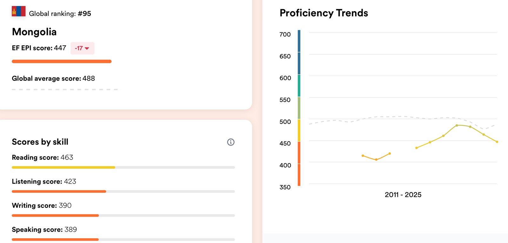The height and width of the screenshot is (243, 508).
Task: Select the lowest dip point on the orange trend line
Action: (x=376, y=159)
